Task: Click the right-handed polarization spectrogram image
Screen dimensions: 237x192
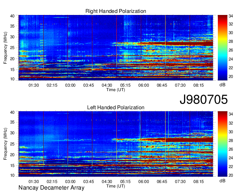Action: pyautogui.click(x=116, y=48)
